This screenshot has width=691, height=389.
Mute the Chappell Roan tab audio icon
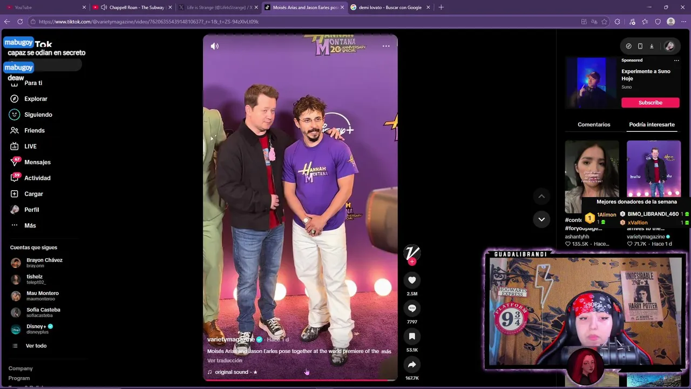point(104,8)
